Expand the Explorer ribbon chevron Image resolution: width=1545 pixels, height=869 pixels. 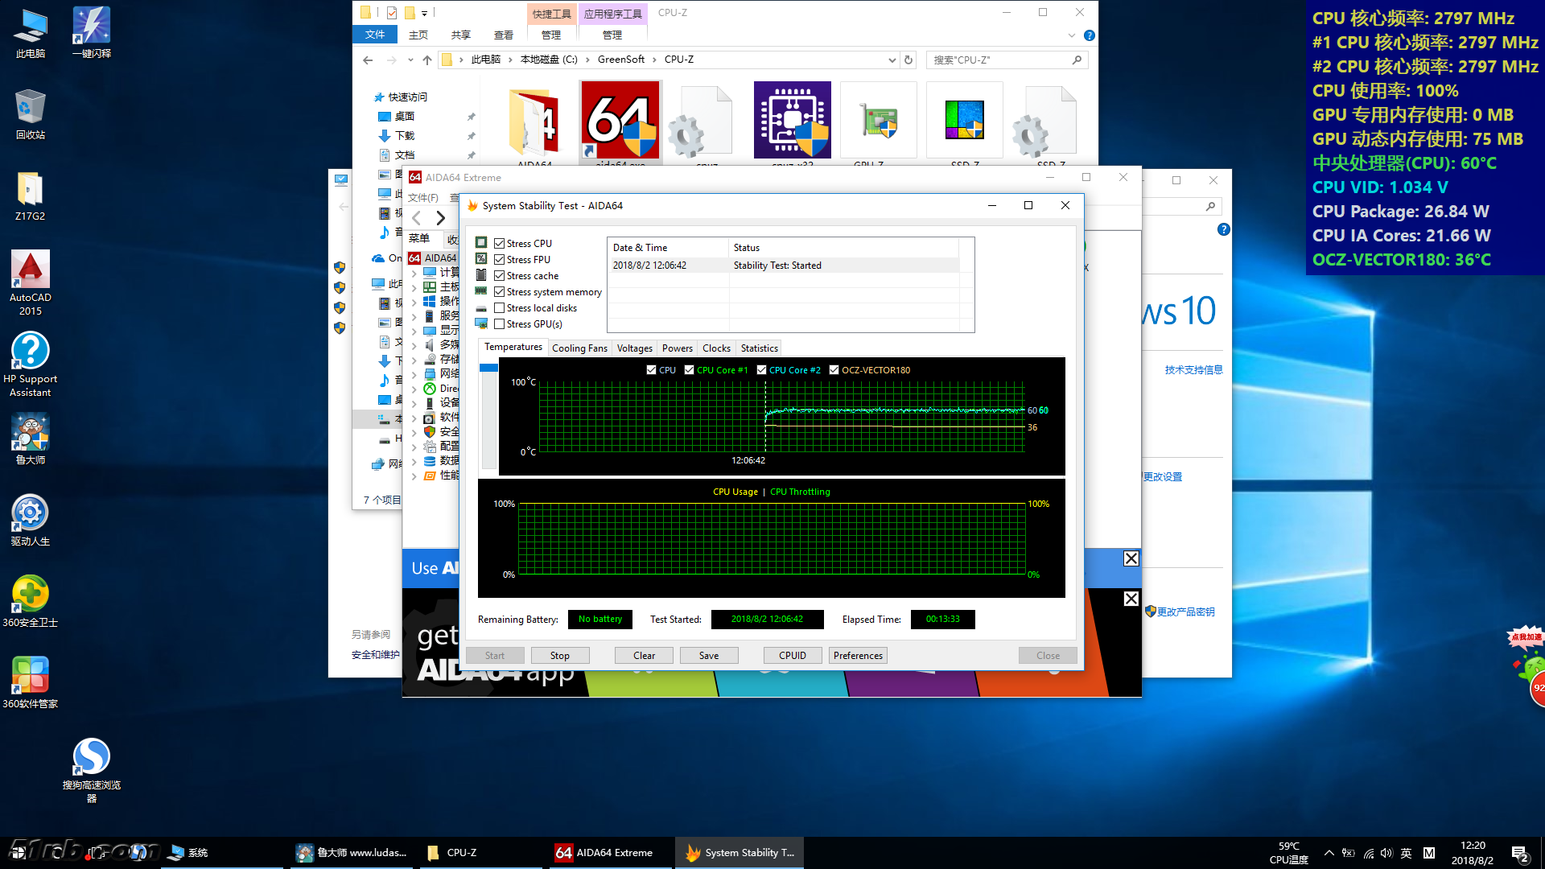pos(1071,35)
